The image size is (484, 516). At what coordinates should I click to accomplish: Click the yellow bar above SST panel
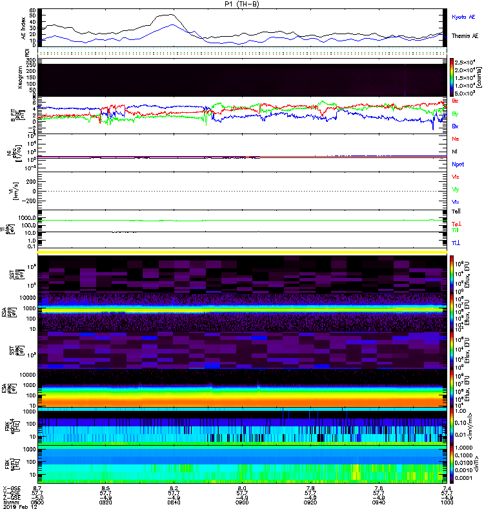click(243, 252)
